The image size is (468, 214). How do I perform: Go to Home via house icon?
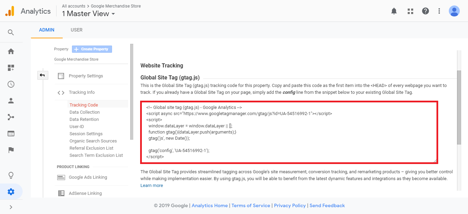(11, 51)
